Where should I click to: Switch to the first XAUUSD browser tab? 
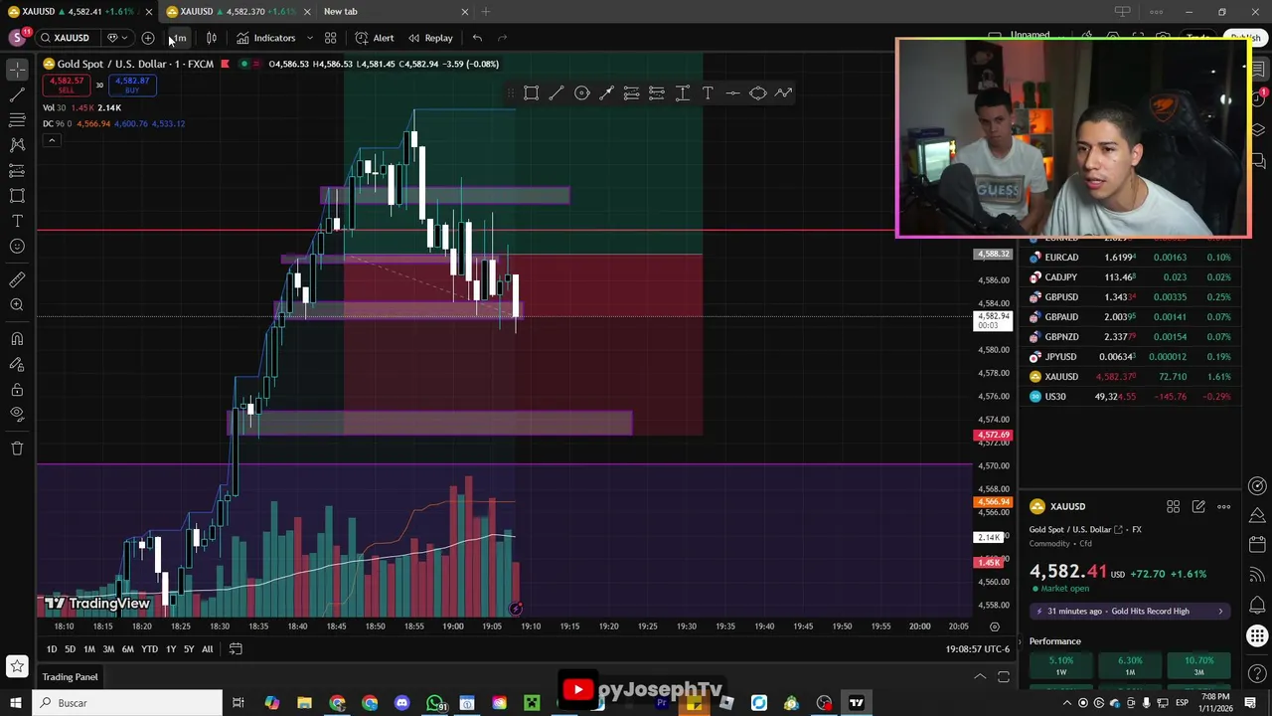pyautogui.click(x=79, y=12)
